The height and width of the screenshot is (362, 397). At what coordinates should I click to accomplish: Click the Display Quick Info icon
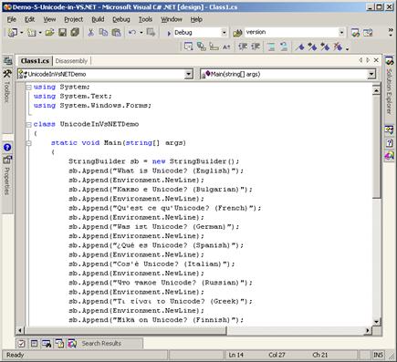(214, 47)
